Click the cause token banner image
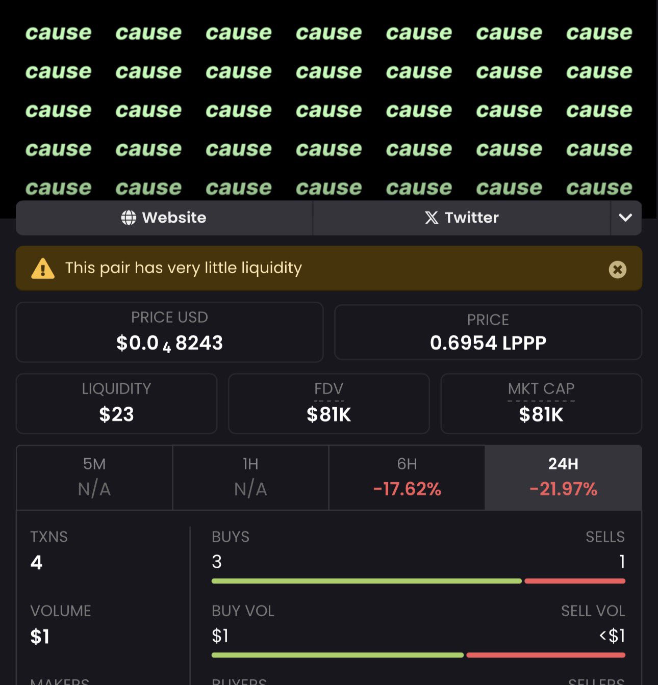Screen dimensions: 658x685 pos(328,102)
